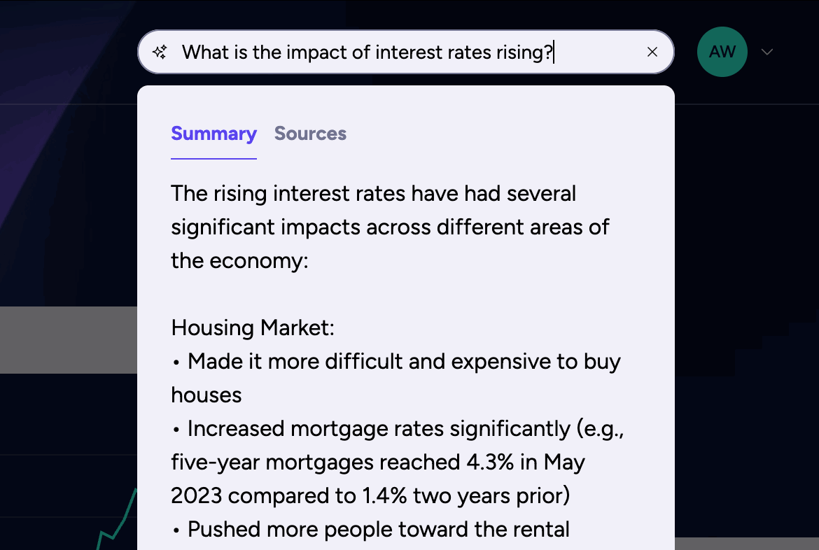Click the "May" date text in summary
This screenshot has height=550, width=819.
(x=563, y=463)
